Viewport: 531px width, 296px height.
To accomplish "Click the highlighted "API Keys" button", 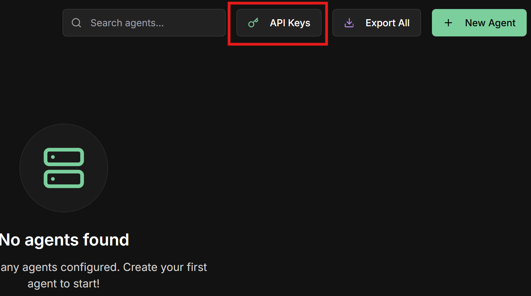I will (278, 23).
